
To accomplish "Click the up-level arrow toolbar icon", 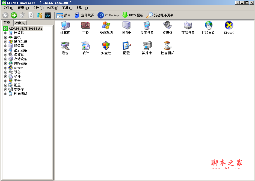I will click(x=22, y=15).
